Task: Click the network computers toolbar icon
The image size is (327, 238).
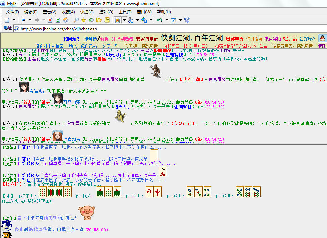Action: (187, 20)
